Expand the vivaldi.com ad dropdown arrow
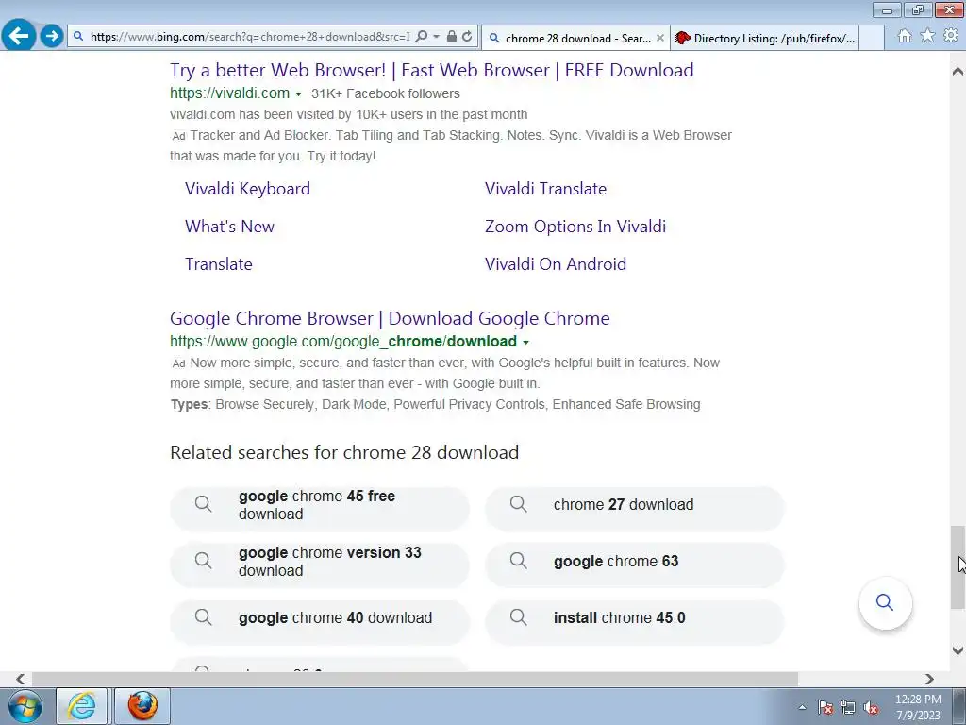966x725 pixels. tap(299, 94)
